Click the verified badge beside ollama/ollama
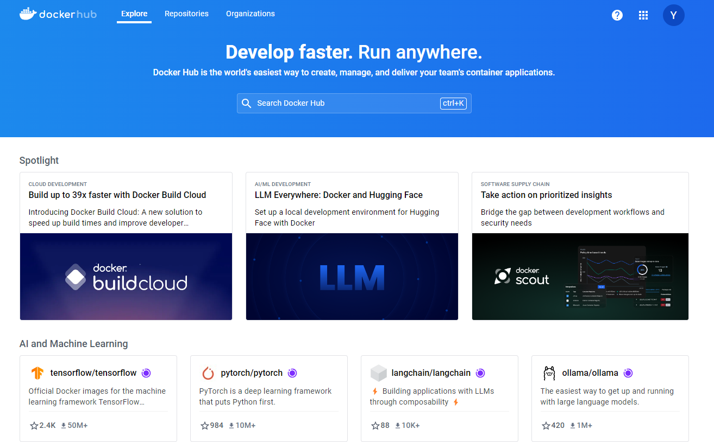The image size is (714, 442). point(628,373)
